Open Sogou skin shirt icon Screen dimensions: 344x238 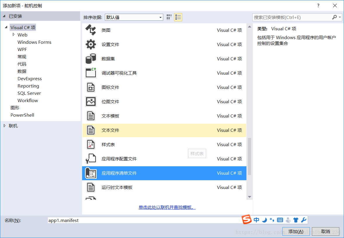[296, 220]
